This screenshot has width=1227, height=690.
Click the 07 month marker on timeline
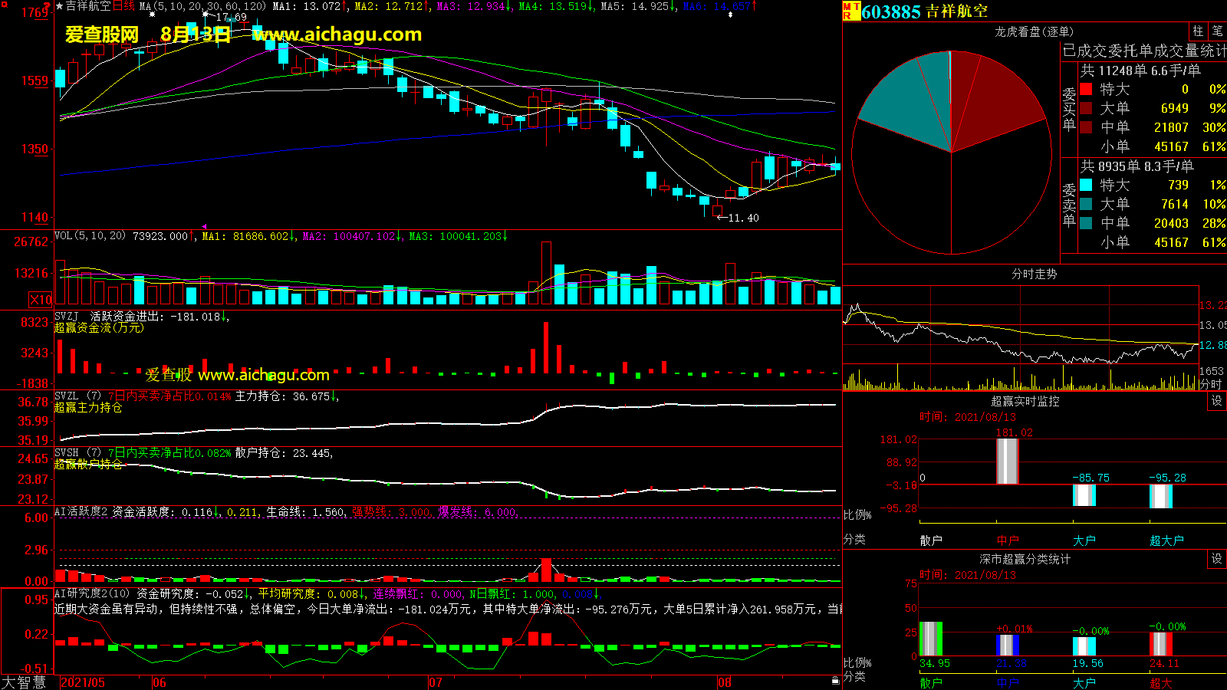click(435, 682)
